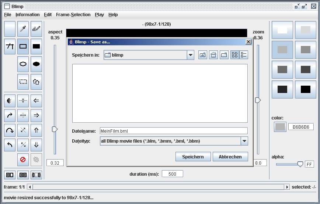The width and height of the screenshot is (320, 204).
Task: Click the alpha slider handle
Action: [300, 164]
